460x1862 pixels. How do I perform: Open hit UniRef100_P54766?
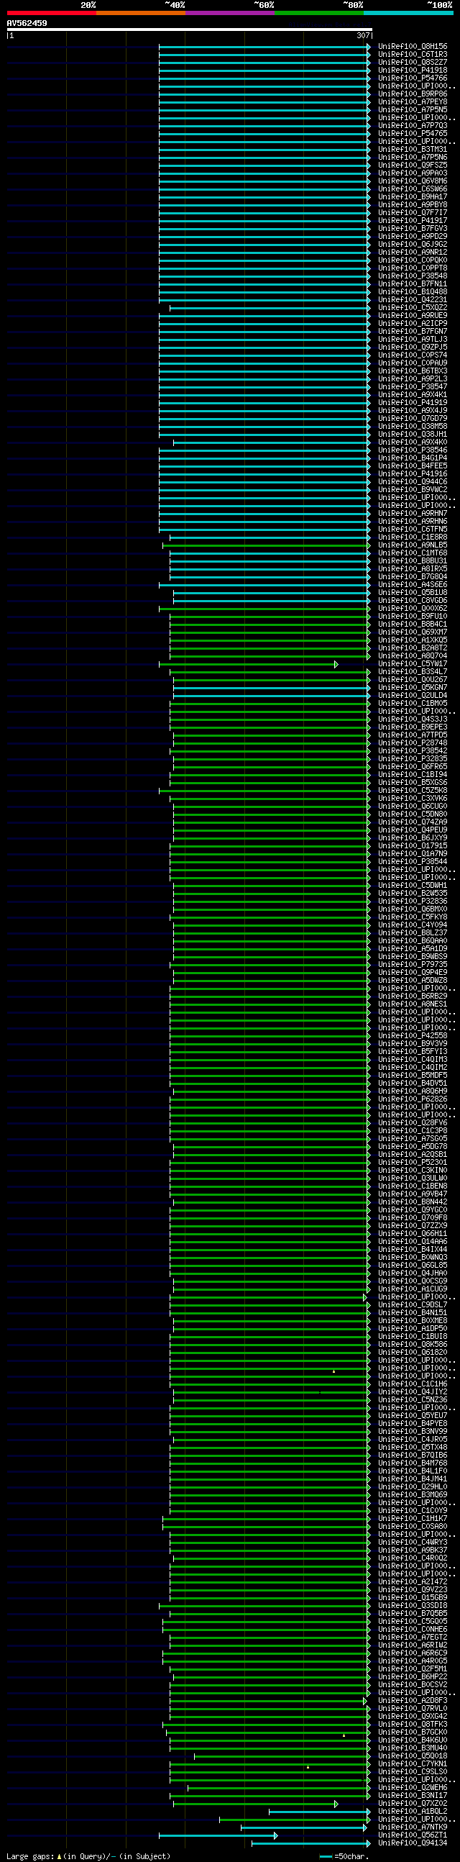pos(413,78)
